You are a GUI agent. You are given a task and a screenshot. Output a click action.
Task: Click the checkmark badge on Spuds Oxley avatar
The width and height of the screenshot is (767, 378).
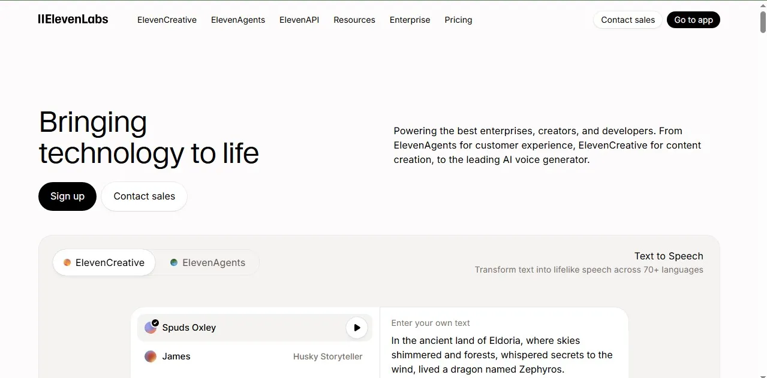155,323
